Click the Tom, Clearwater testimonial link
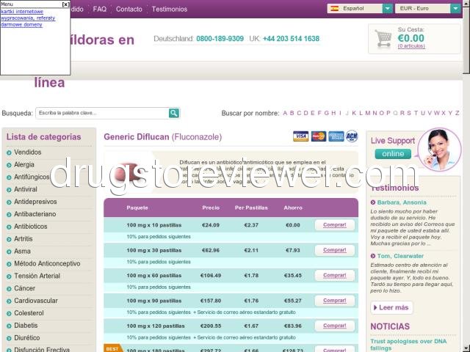 (400, 256)
